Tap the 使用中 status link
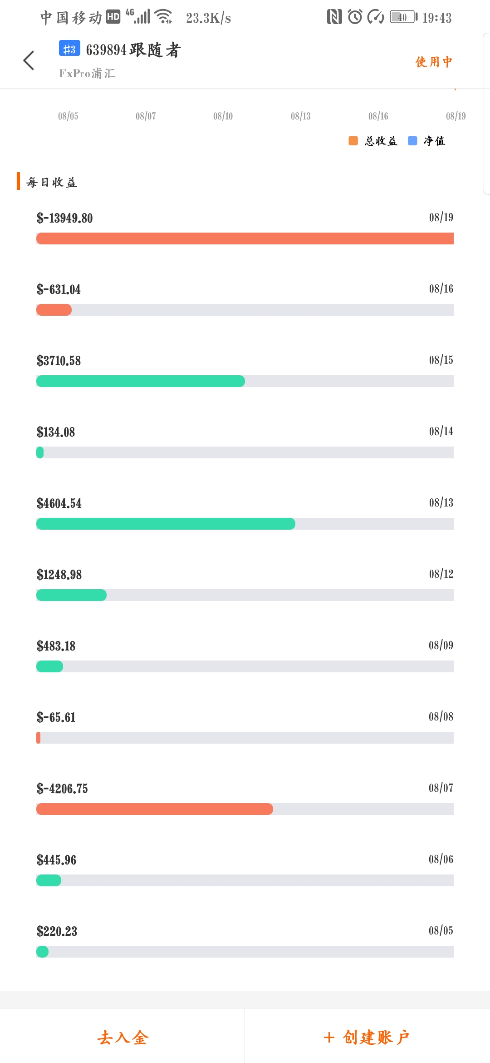The height and width of the screenshot is (1063, 490). point(434,62)
